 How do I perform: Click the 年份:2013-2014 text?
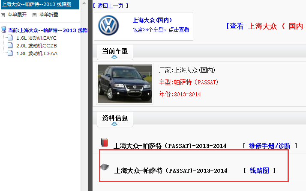tap(180, 94)
